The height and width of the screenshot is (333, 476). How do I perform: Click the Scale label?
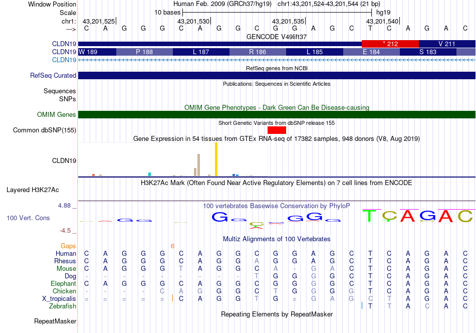tap(68, 13)
